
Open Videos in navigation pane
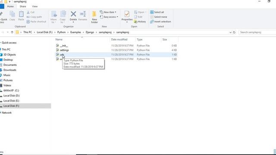(7, 85)
